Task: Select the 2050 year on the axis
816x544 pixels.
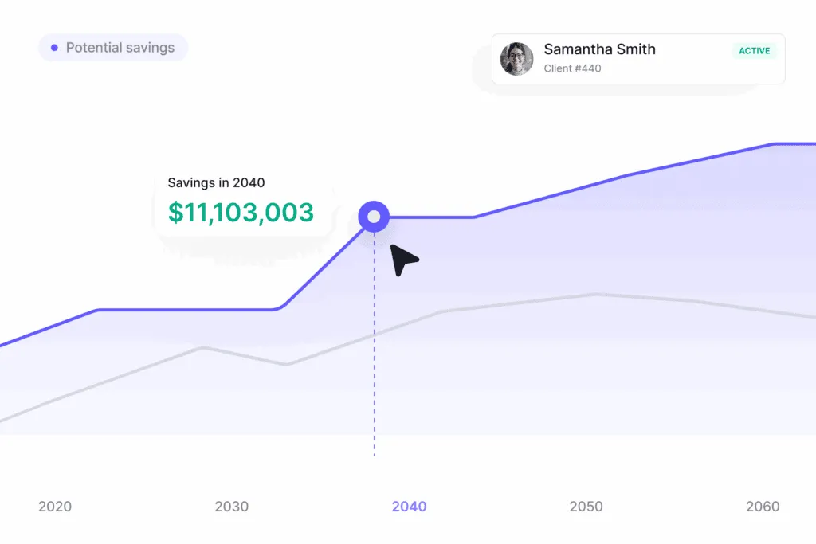Action: point(586,507)
